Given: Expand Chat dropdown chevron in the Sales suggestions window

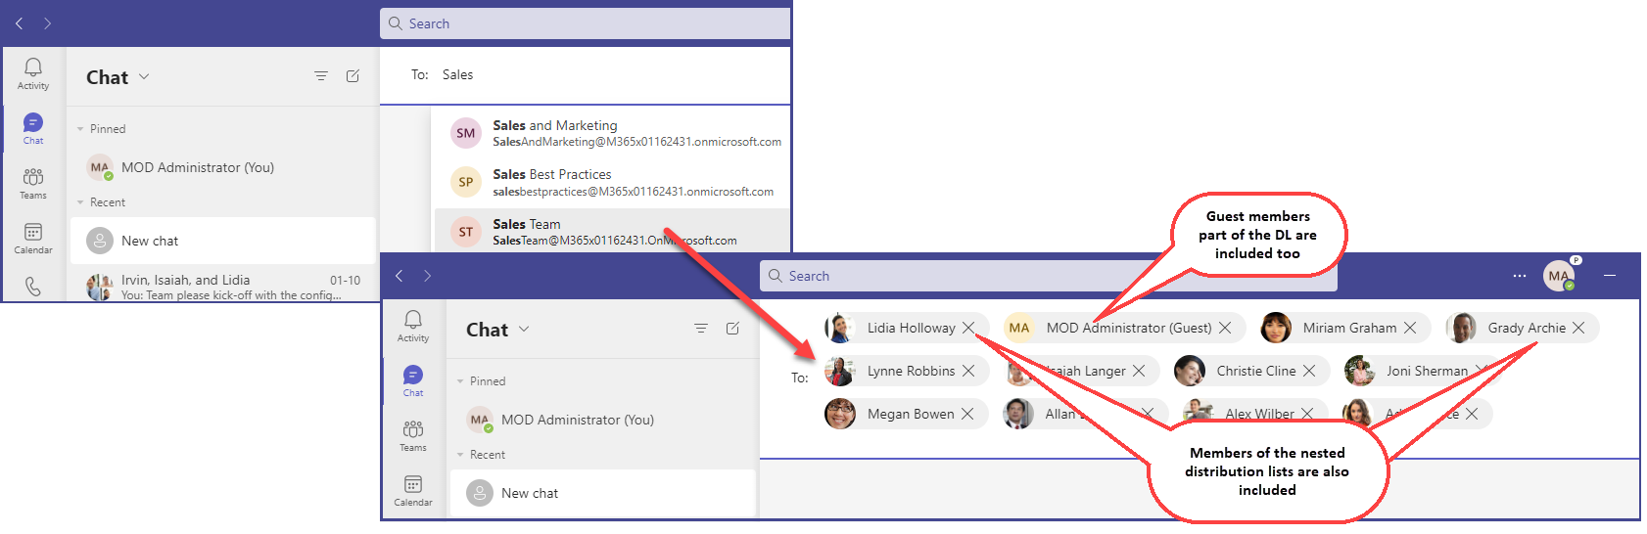Looking at the screenshot, I should (x=145, y=76).
